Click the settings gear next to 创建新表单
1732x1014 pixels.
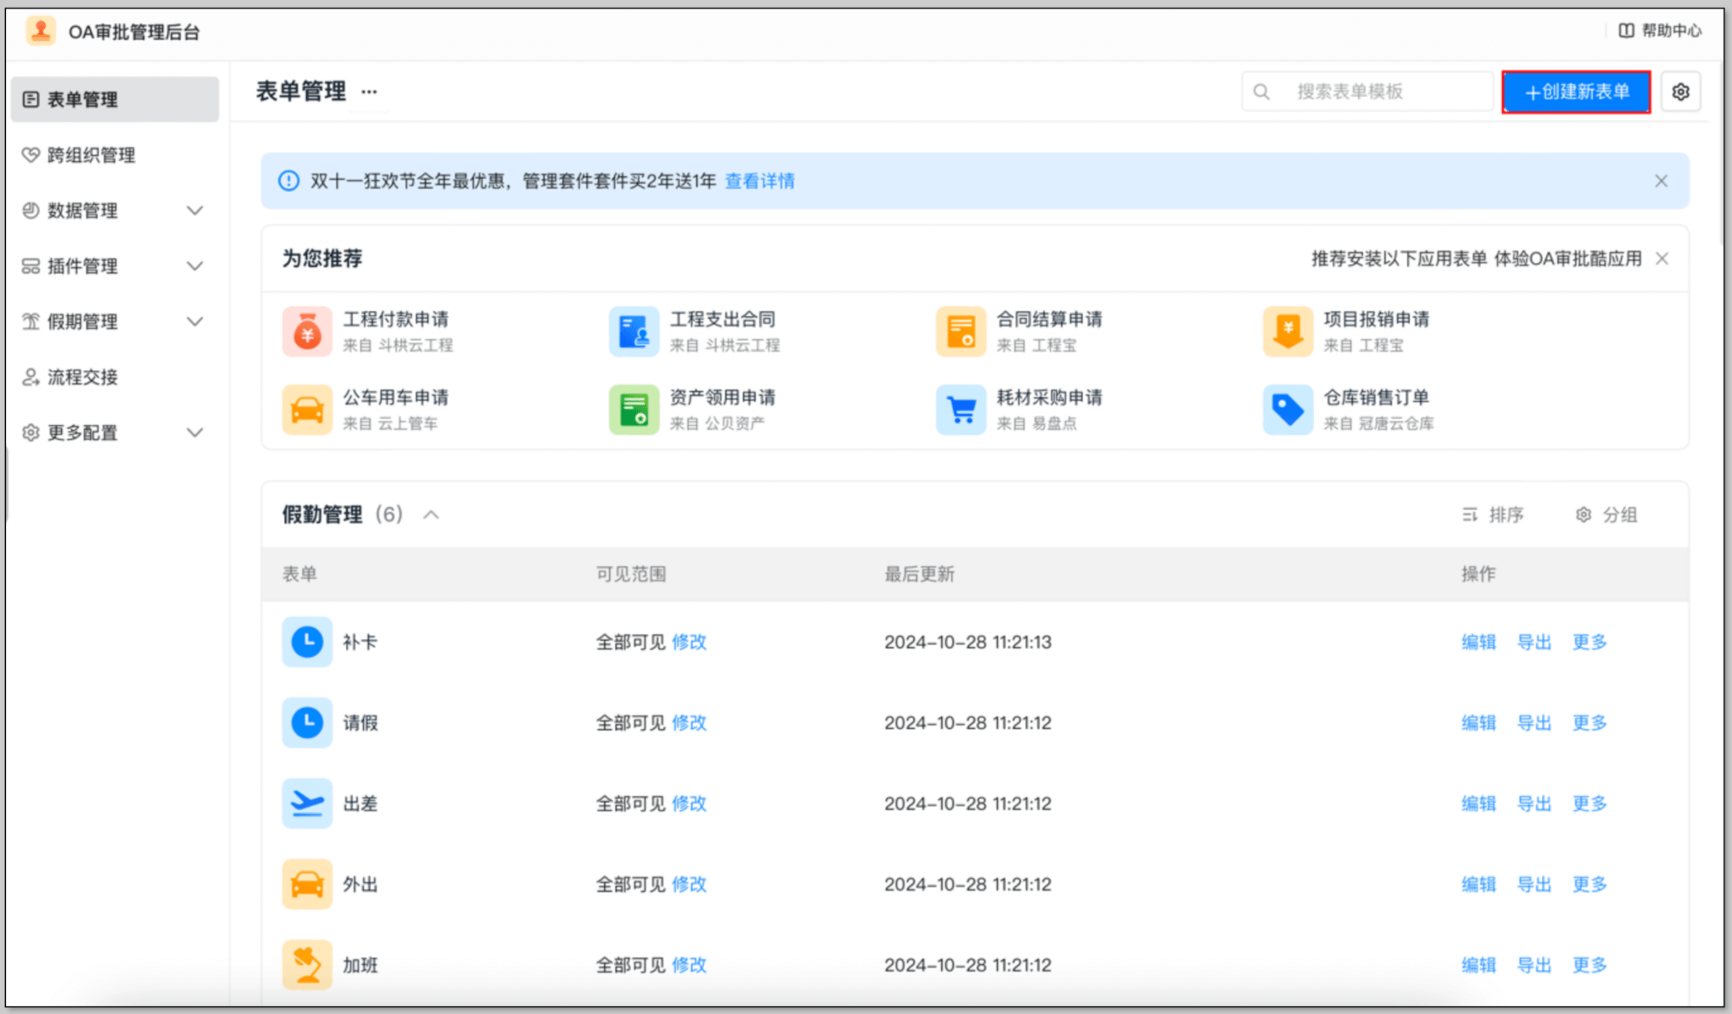pyautogui.click(x=1679, y=92)
